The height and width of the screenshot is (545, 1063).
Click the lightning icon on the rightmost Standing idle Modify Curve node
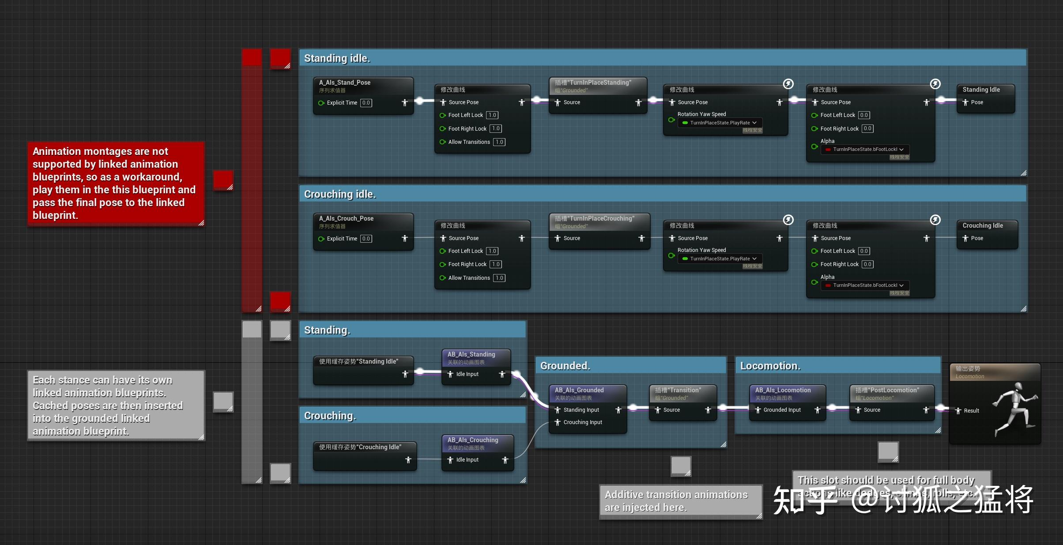pyautogui.click(x=935, y=84)
